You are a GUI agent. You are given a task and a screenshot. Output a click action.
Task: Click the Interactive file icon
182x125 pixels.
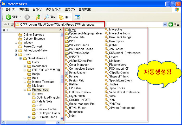pyautogui.click(x=107, y=29)
